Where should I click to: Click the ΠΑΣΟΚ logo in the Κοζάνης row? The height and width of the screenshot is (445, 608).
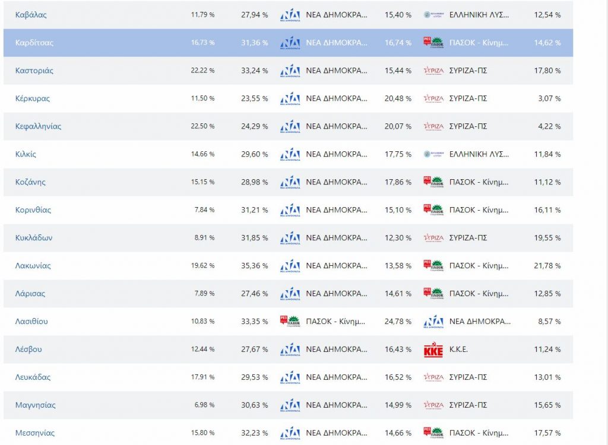[x=433, y=182]
